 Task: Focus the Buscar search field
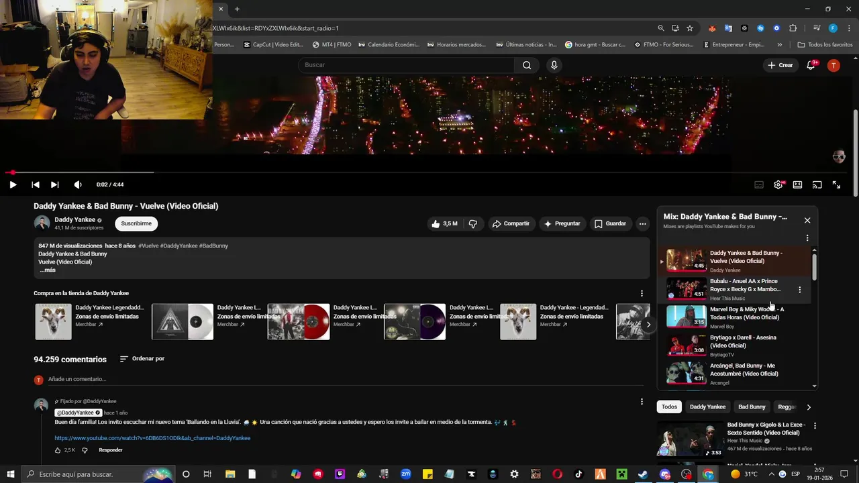point(406,65)
